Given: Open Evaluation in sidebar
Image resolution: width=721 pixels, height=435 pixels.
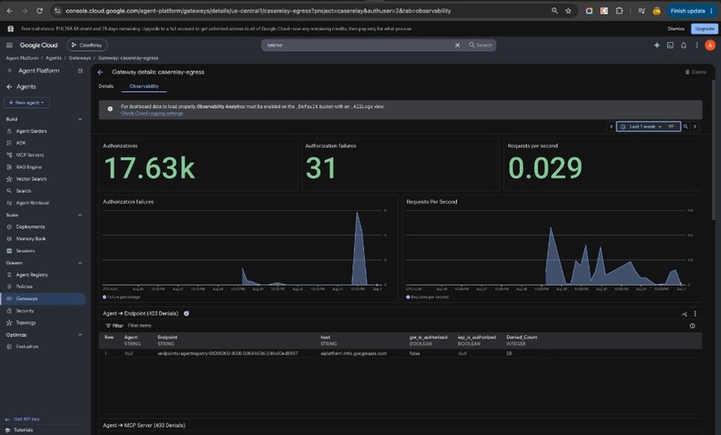Looking at the screenshot, I should 27,347.
